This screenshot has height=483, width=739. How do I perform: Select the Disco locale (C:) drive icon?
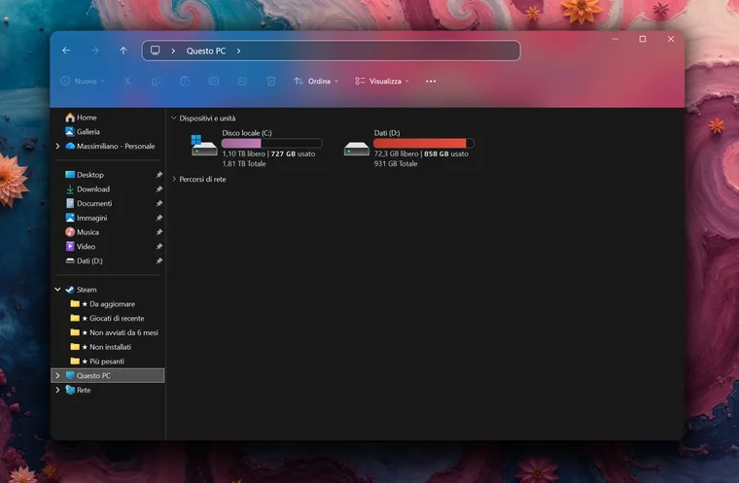click(x=204, y=145)
